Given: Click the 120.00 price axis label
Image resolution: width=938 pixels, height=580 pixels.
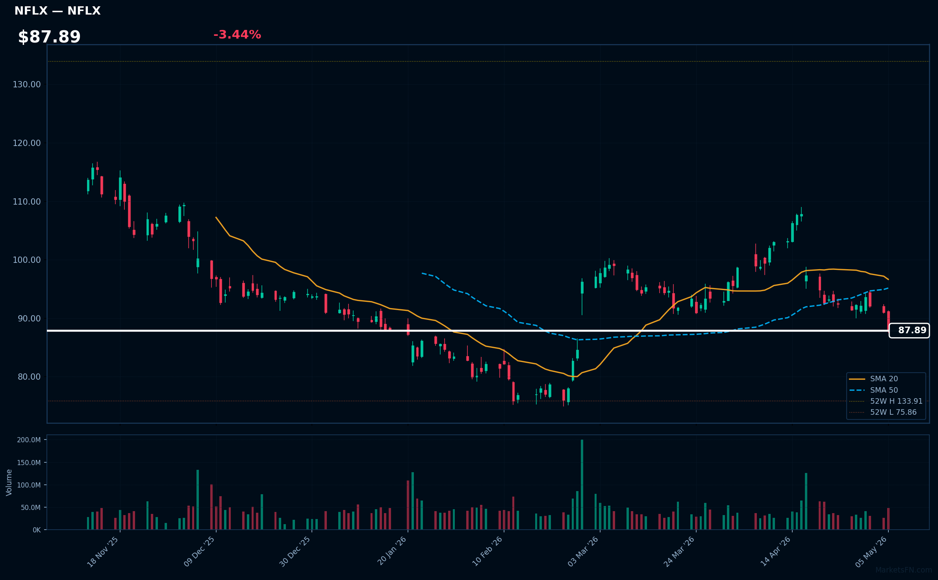Looking at the screenshot, I should (27, 143).
